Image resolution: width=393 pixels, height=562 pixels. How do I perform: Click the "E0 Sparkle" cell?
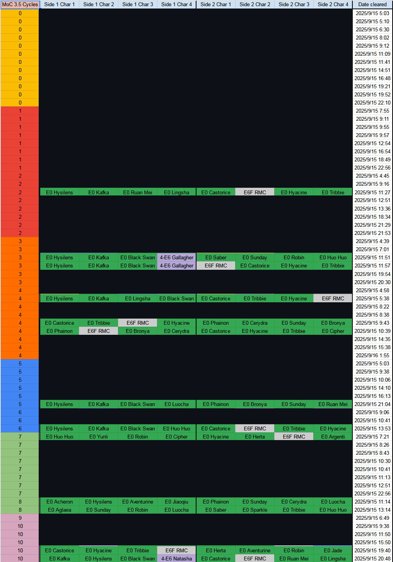[x=255, y=510]
